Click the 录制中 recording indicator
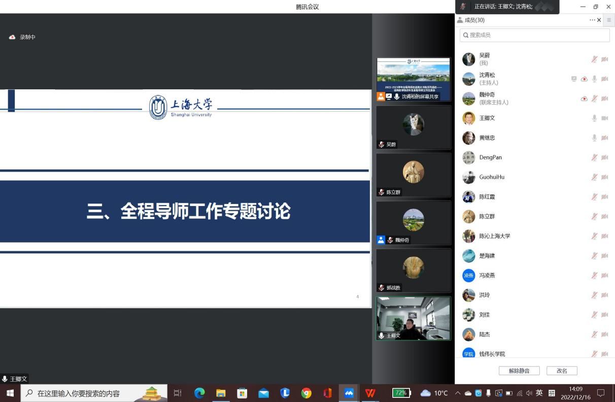The width and height of the screenshot is (615, 402). 22,37
